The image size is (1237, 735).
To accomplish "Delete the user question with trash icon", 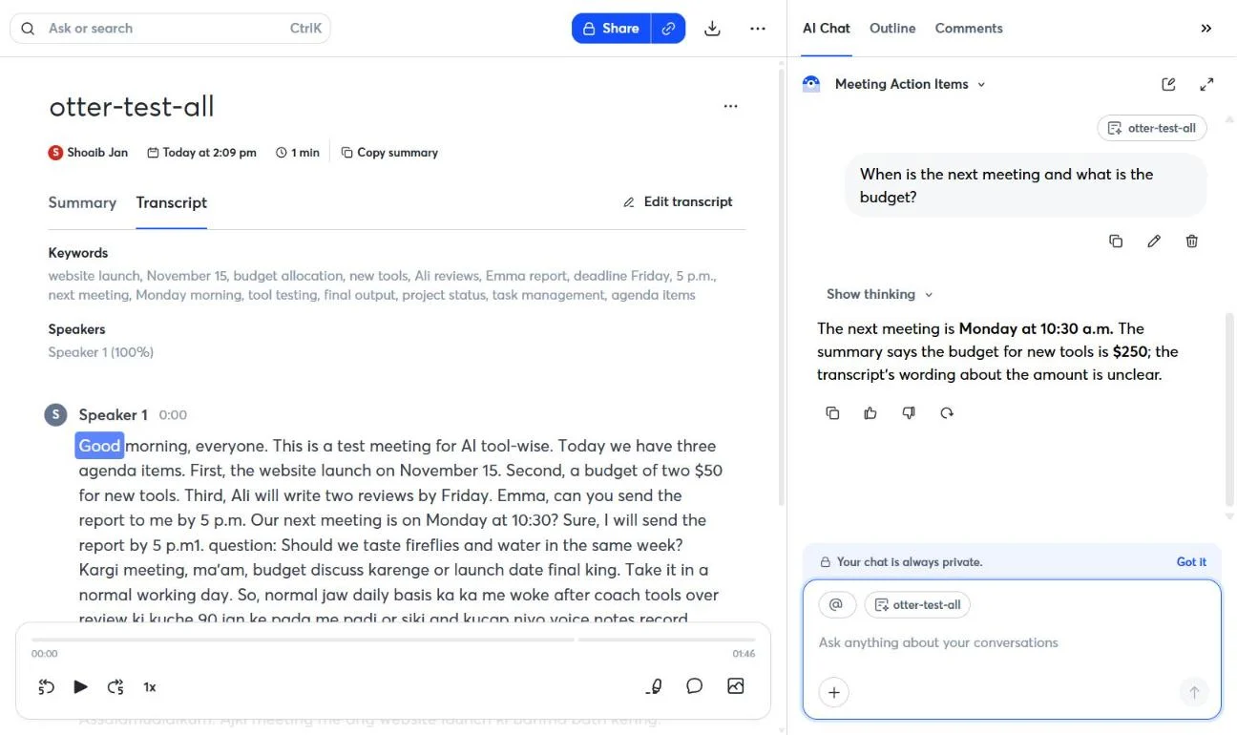I will (x=1191, y=241).
